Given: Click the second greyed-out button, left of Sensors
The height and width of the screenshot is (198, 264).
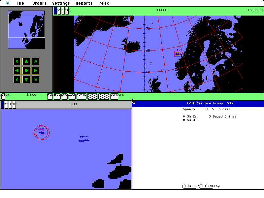Looking at the screenshot, I should click(104, 96).
